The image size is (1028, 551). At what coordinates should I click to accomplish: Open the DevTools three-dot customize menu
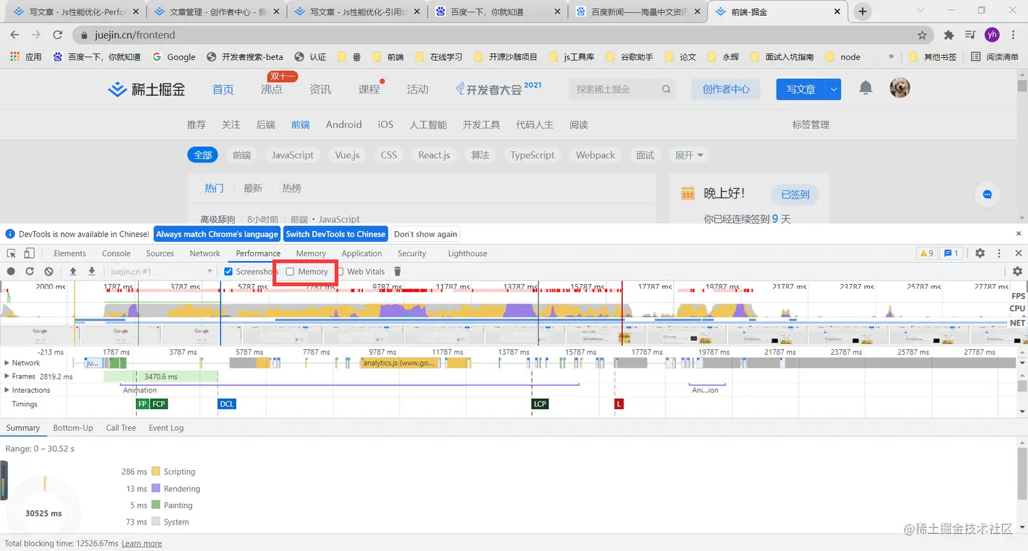coord(999,253)
